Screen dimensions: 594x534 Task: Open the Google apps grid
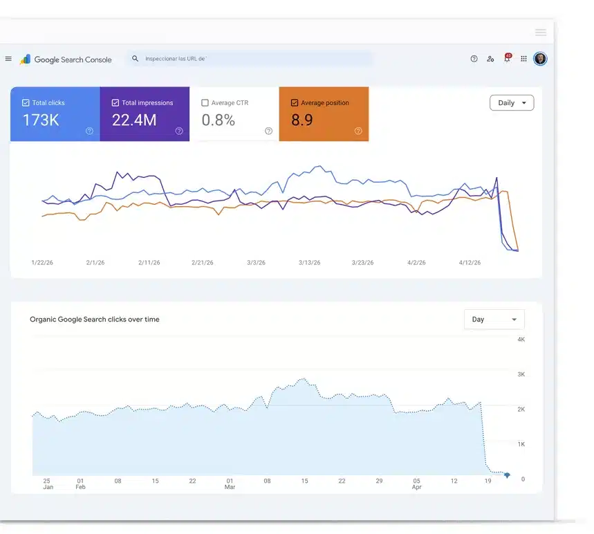pos(523,59)
